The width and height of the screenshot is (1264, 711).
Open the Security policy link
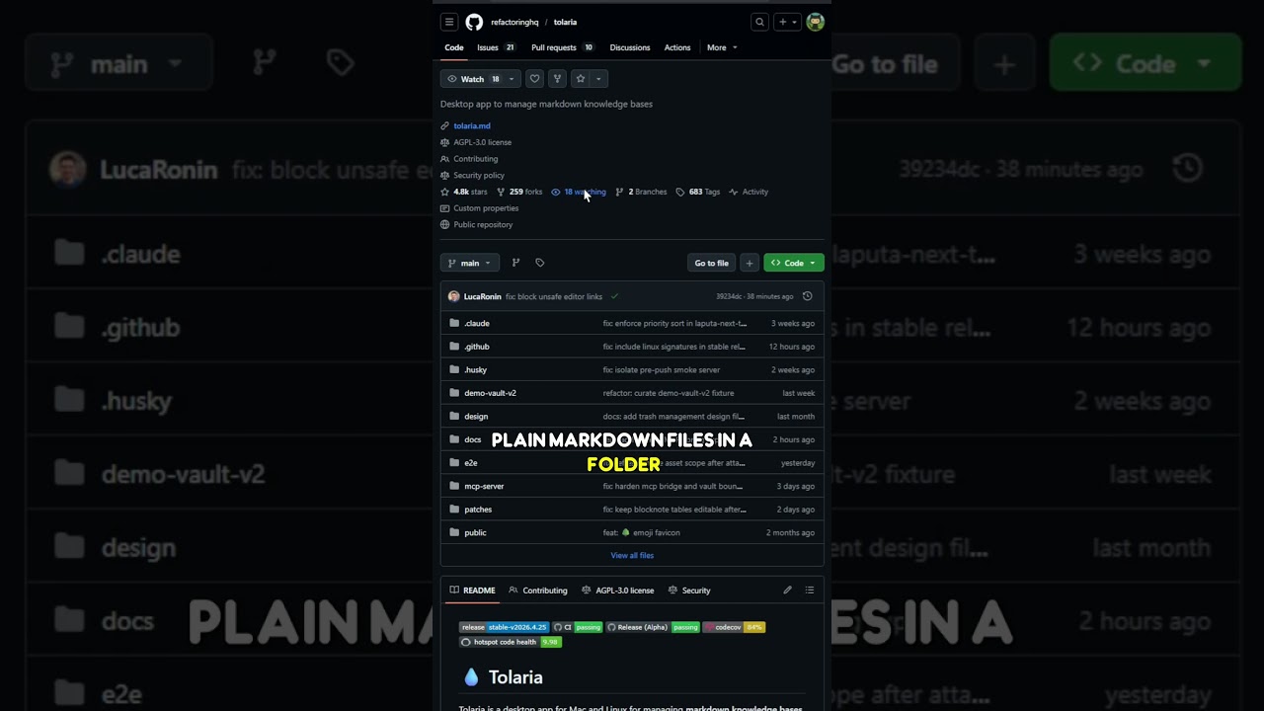[479, 176]
